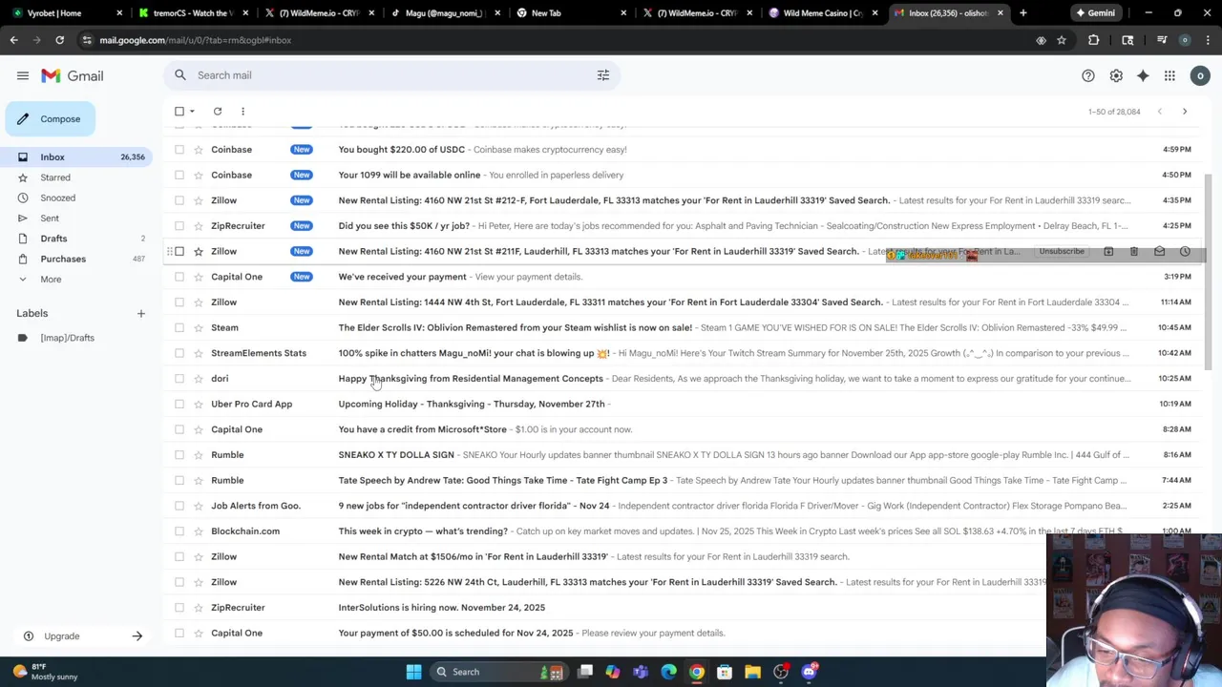This screenshot has height=687, width=1222.
Task: Open the select-all dropdown arrow
Action: [x=192, y=112]
